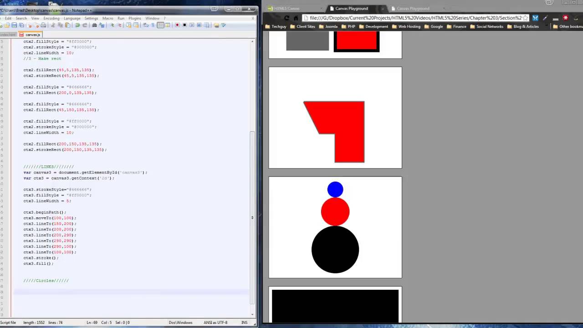Viewport: 583px width, 328px height.
Task: Toggle Show All Characters paragraph icon
Action: [x=153, y=25]
